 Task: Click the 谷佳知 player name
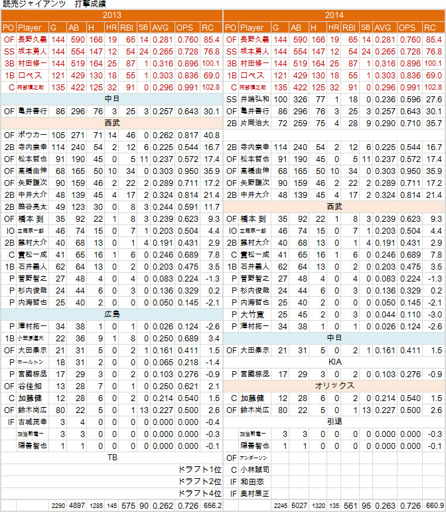[30, 386]
